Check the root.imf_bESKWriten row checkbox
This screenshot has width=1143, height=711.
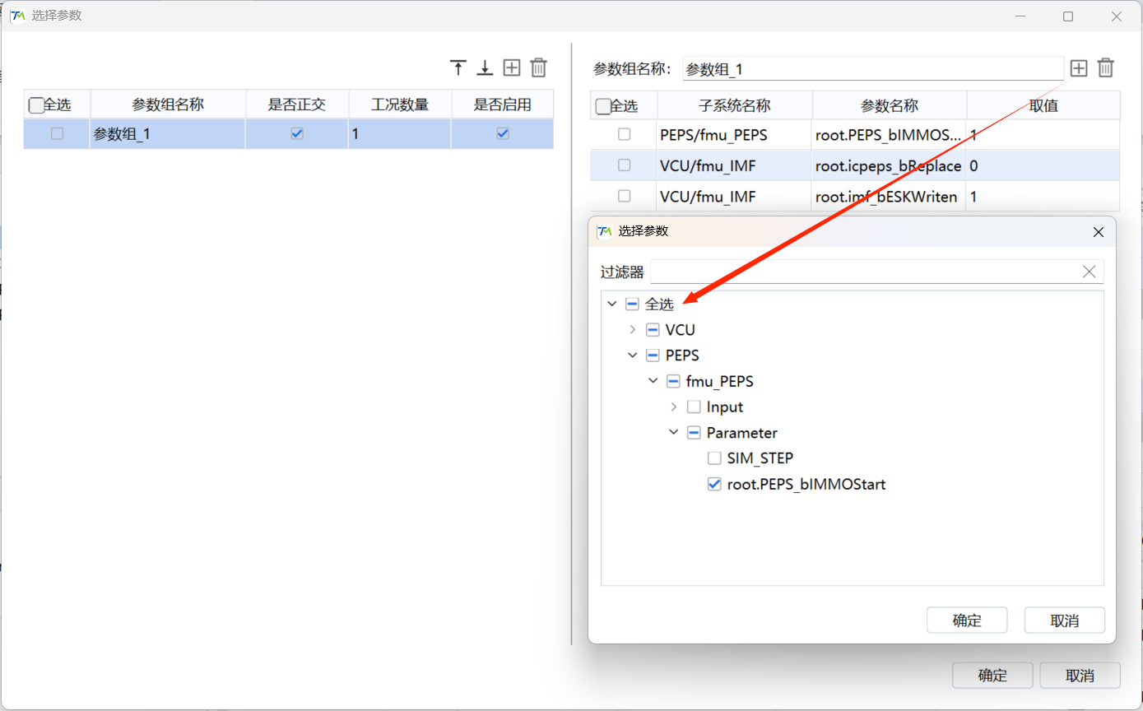point(625,196)
